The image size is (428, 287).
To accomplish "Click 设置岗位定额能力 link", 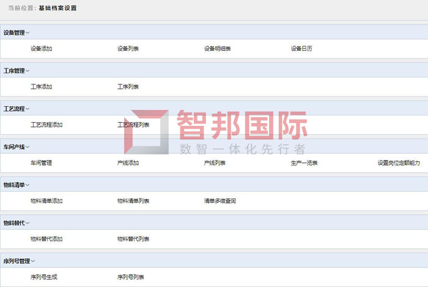I will (x=399, y=163).
